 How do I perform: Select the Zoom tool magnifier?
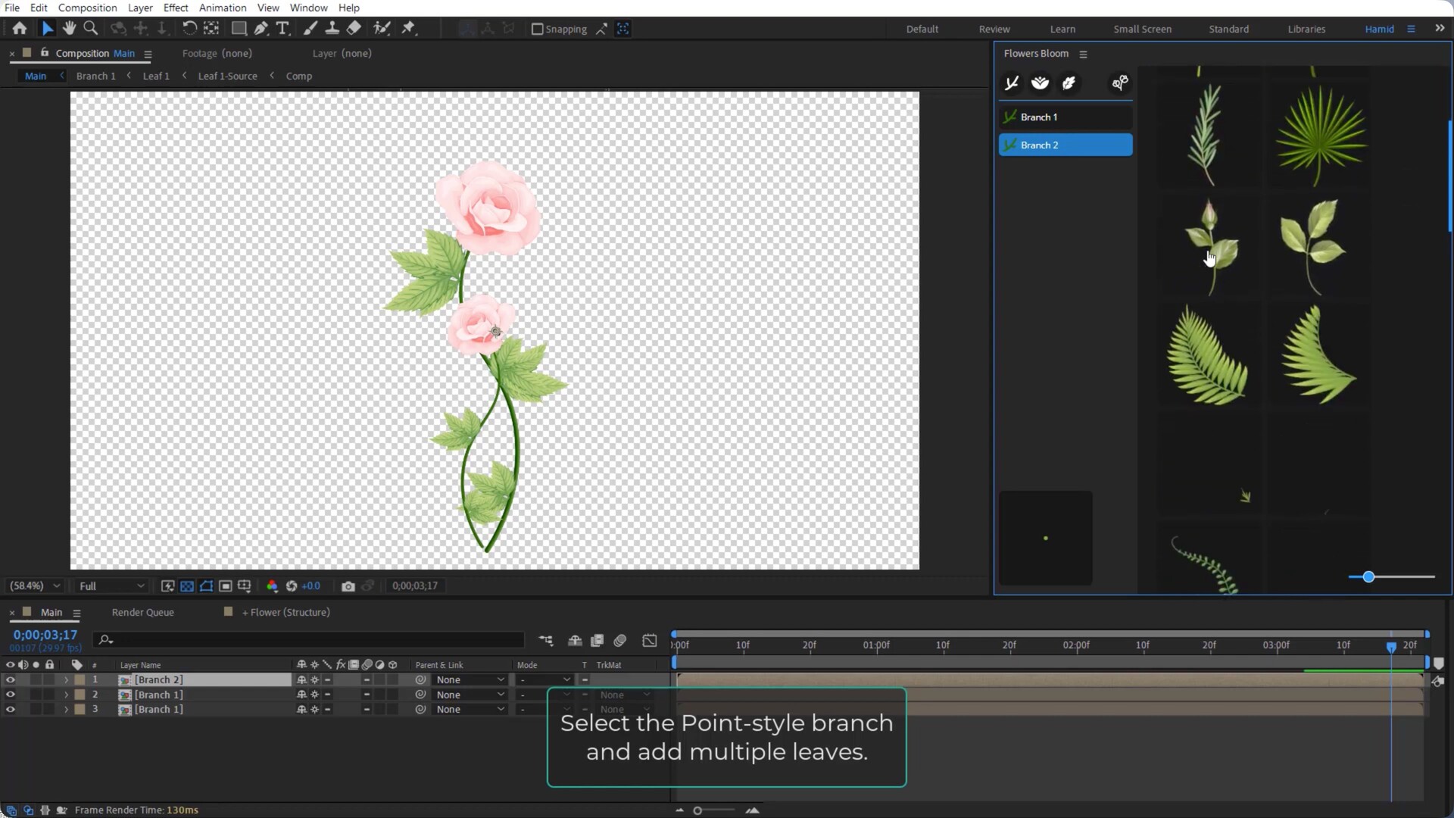click(91, 29)
